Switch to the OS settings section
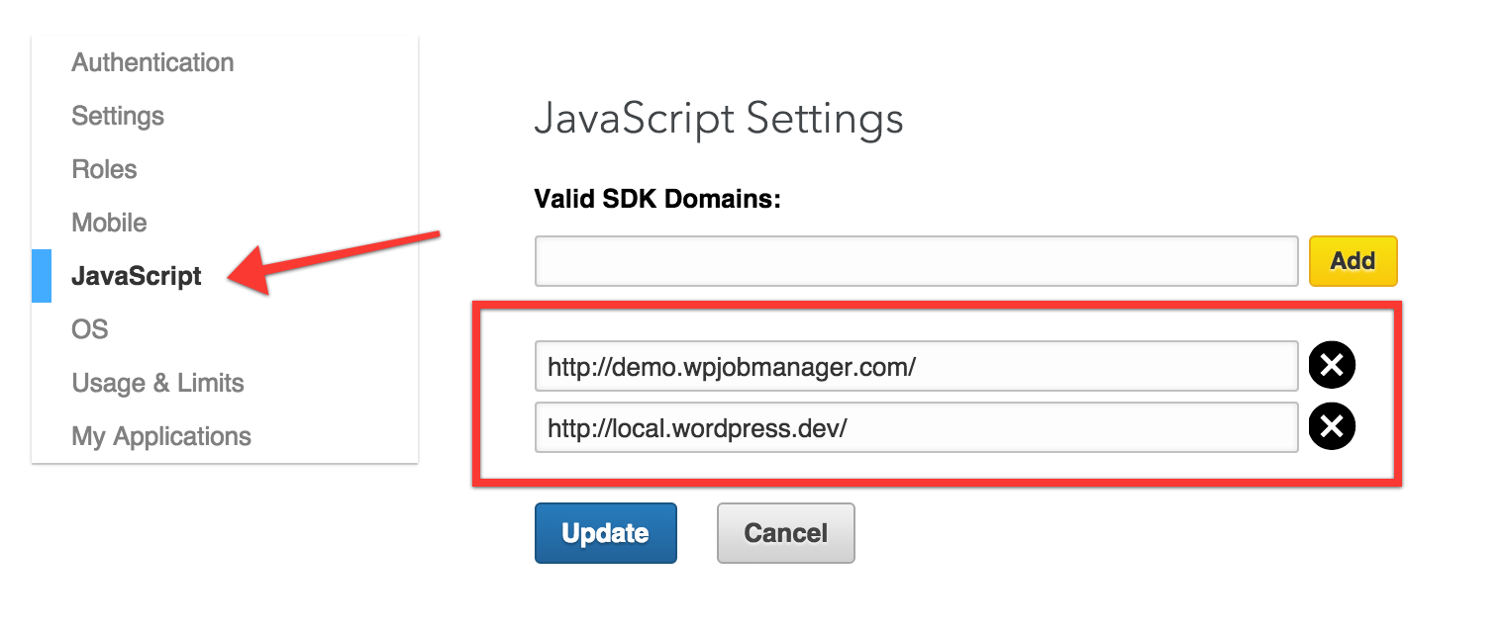The width and height of the screenshot is (1505, 635). (89, 329)
